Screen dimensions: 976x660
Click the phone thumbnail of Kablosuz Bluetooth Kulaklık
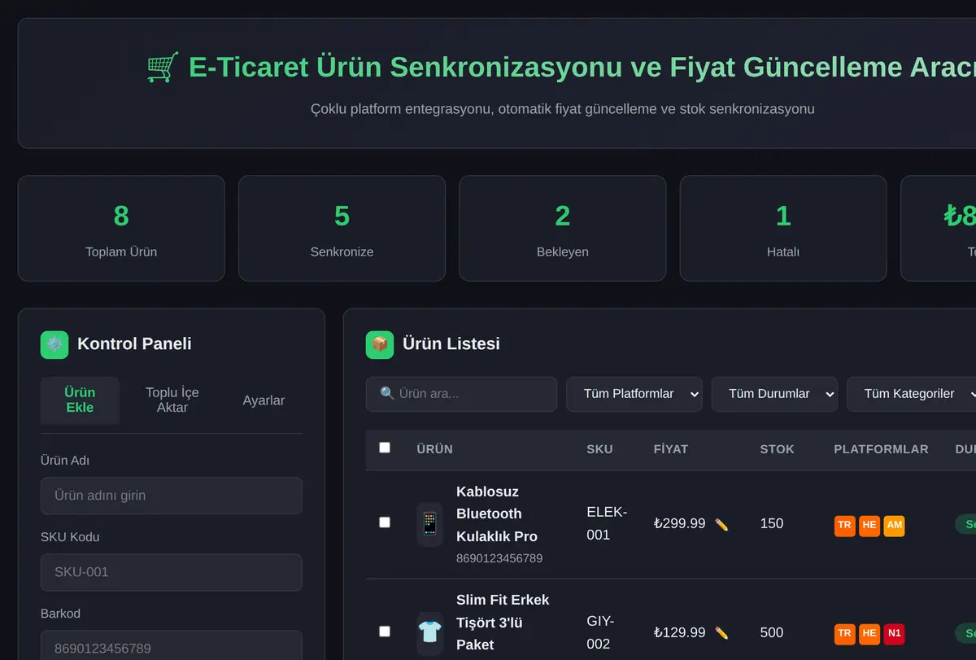[429, 524]
